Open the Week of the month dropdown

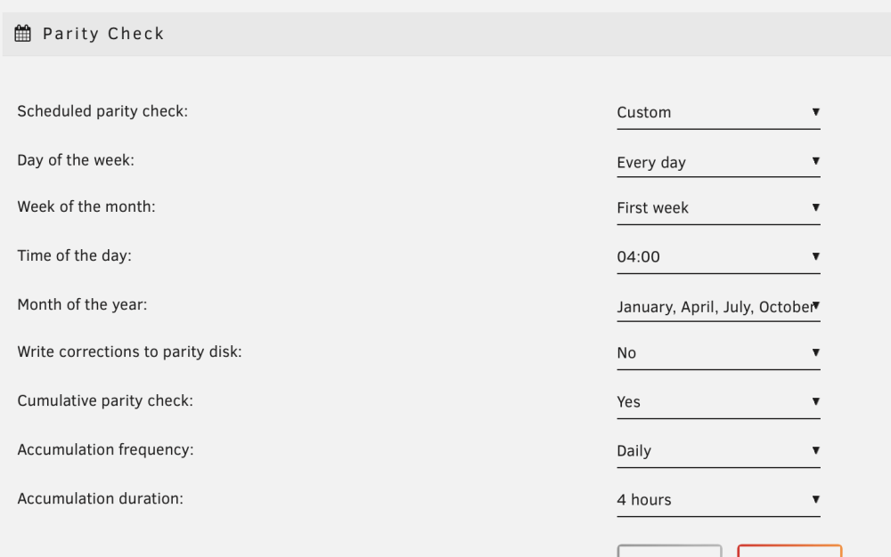pos(718,208)
